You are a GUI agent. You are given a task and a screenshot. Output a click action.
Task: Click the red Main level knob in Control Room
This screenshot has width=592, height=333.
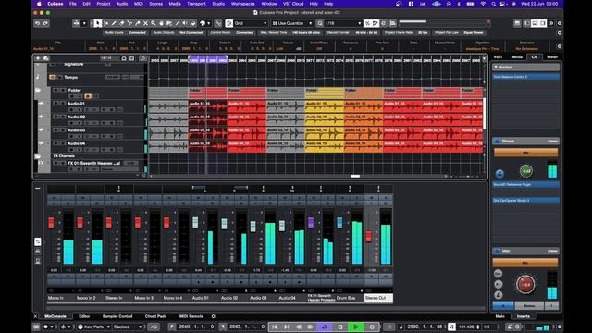click(525, 284)
